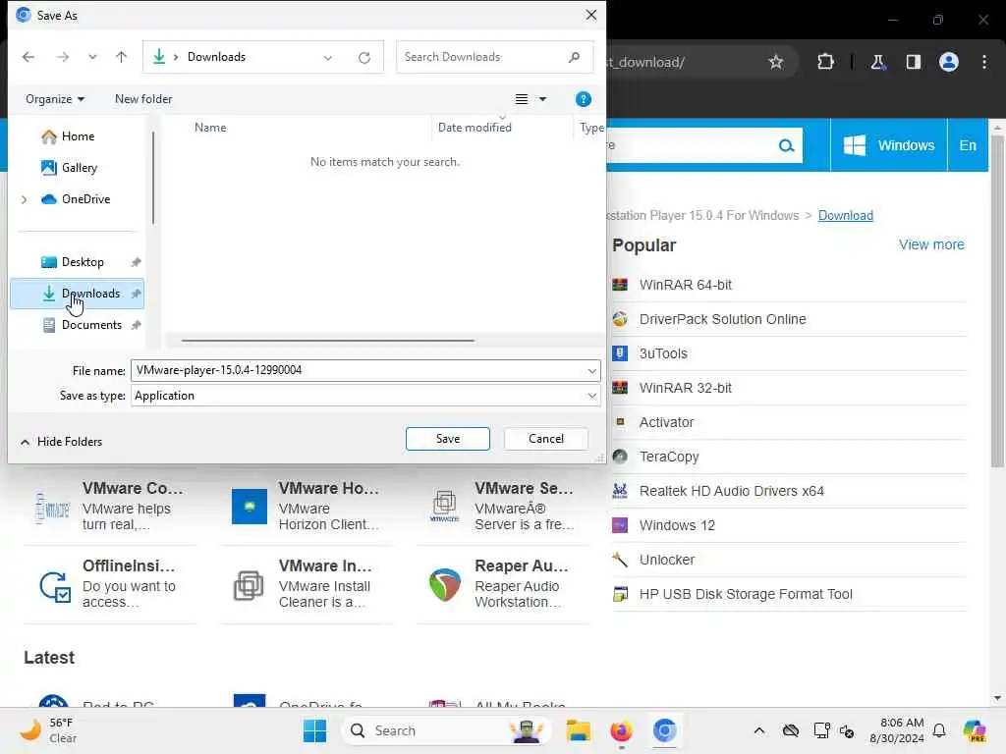Screen dimensions: 1006x754
Task: Toggle Chrome side panel
Action: pyautogui.click(x=914, y=62)
